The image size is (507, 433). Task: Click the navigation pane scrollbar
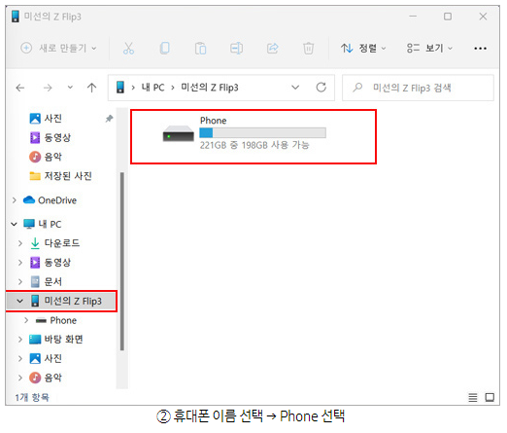[x=122, y=262]
